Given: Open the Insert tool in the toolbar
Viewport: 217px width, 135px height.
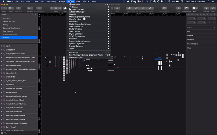Looking at the screenshot, I should pos(4,8).
